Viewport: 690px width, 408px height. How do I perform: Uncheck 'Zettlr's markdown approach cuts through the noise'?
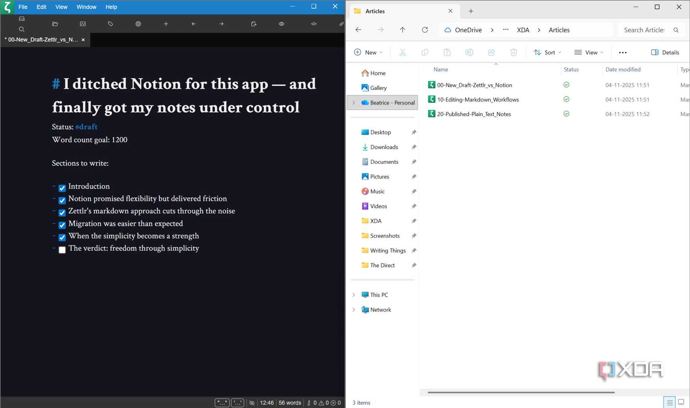click(x=62, y=213)
